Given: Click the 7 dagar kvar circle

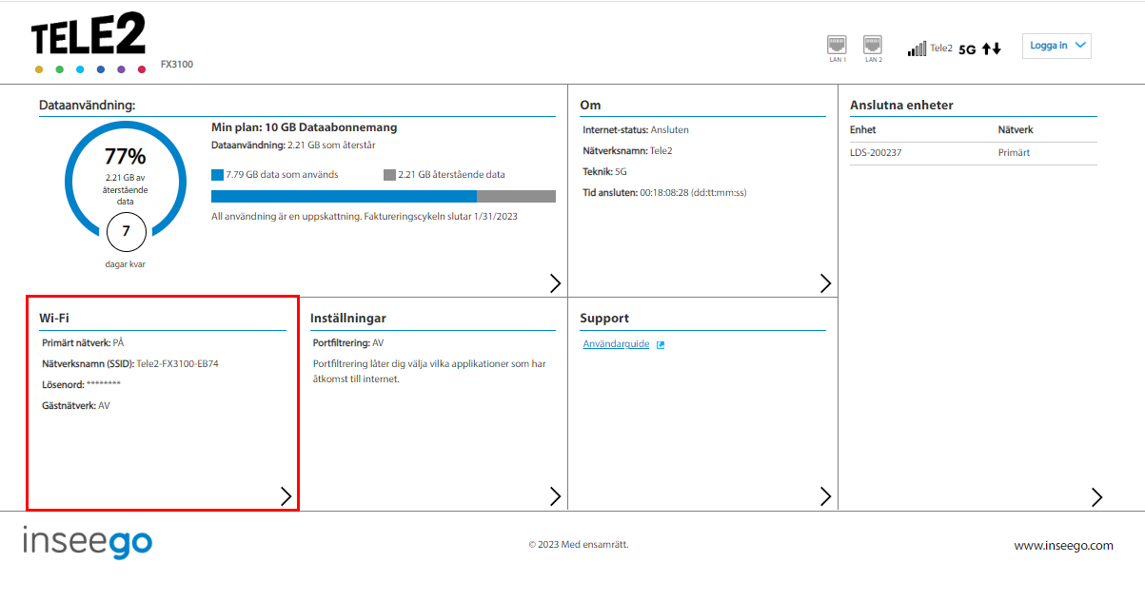Looking at the screenshot, I should pos(126,231).
